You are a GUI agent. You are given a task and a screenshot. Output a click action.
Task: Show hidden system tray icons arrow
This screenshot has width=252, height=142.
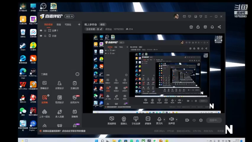208,141
